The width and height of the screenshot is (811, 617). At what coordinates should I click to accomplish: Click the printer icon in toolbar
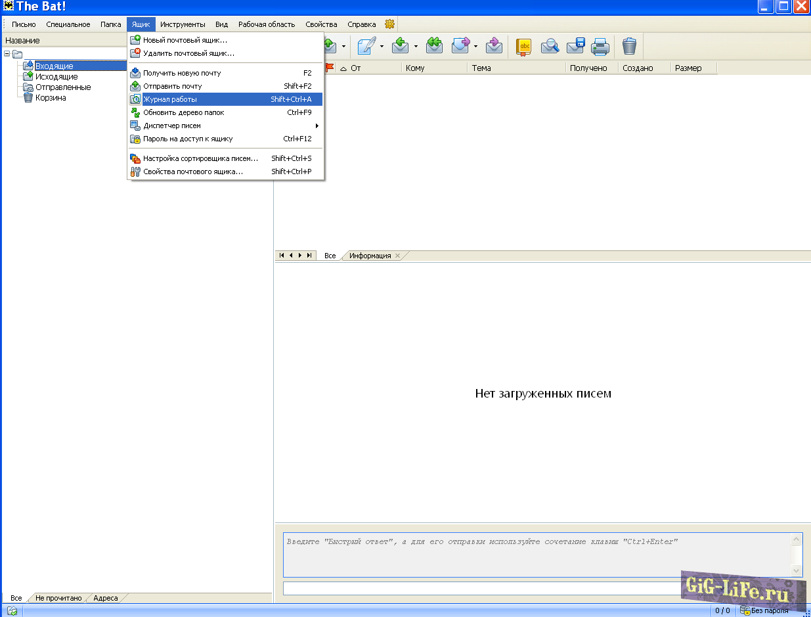(600, 46)
